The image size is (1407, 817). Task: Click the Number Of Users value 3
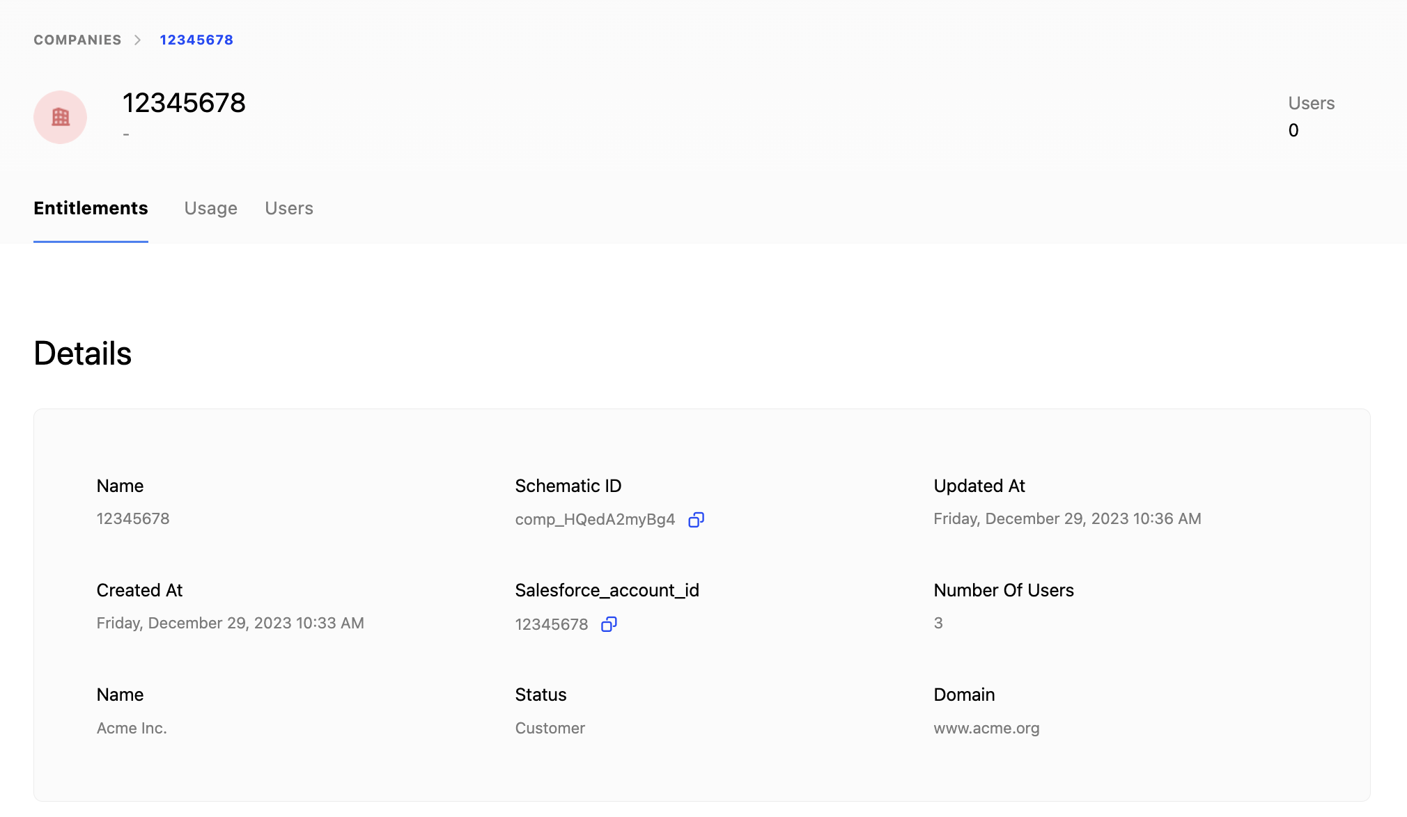point(938,623)
